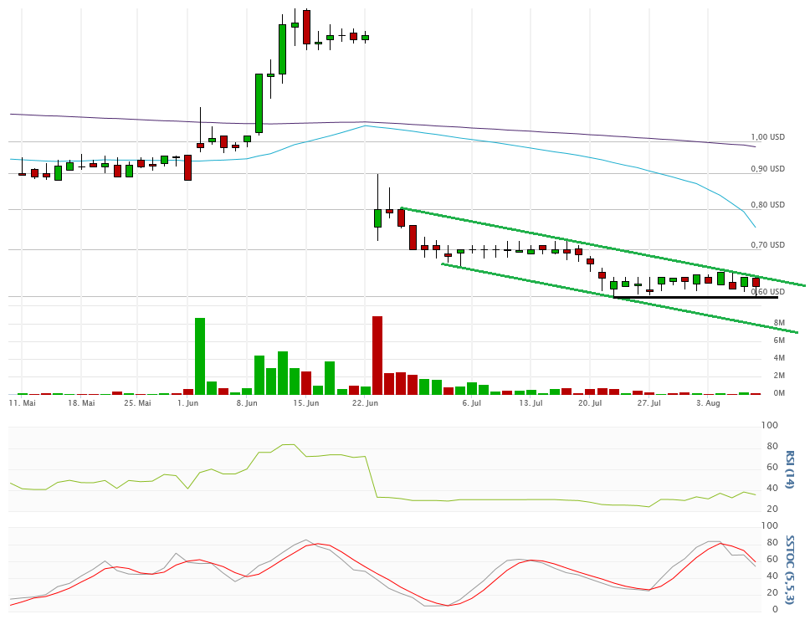Select the 11. Mai date marker
This screenshot has width=810, height=640.
[23, 403]
